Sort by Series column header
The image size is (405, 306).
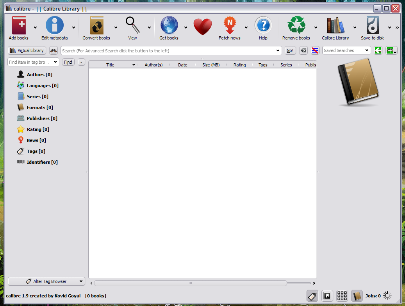click(x=286, y=65)
